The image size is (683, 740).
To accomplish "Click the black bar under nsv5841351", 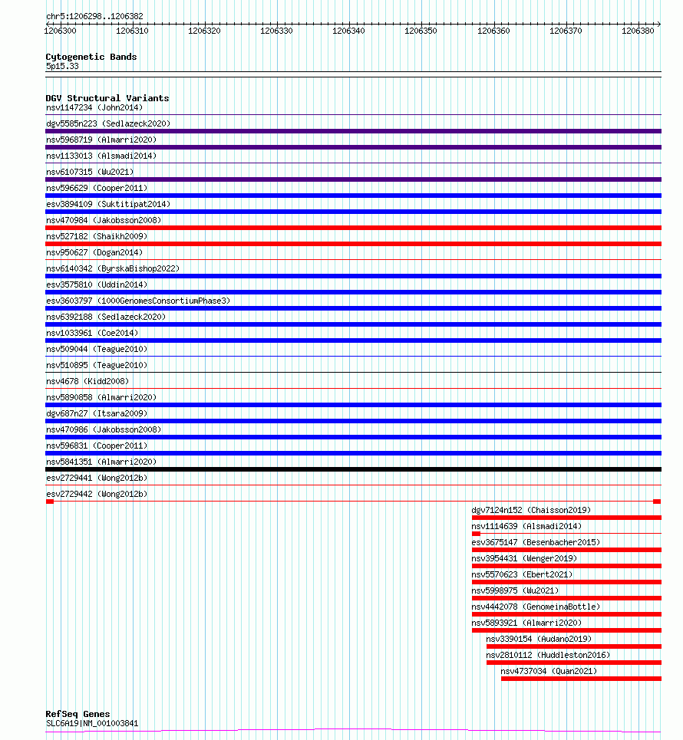I will click(x=353, y=469).
